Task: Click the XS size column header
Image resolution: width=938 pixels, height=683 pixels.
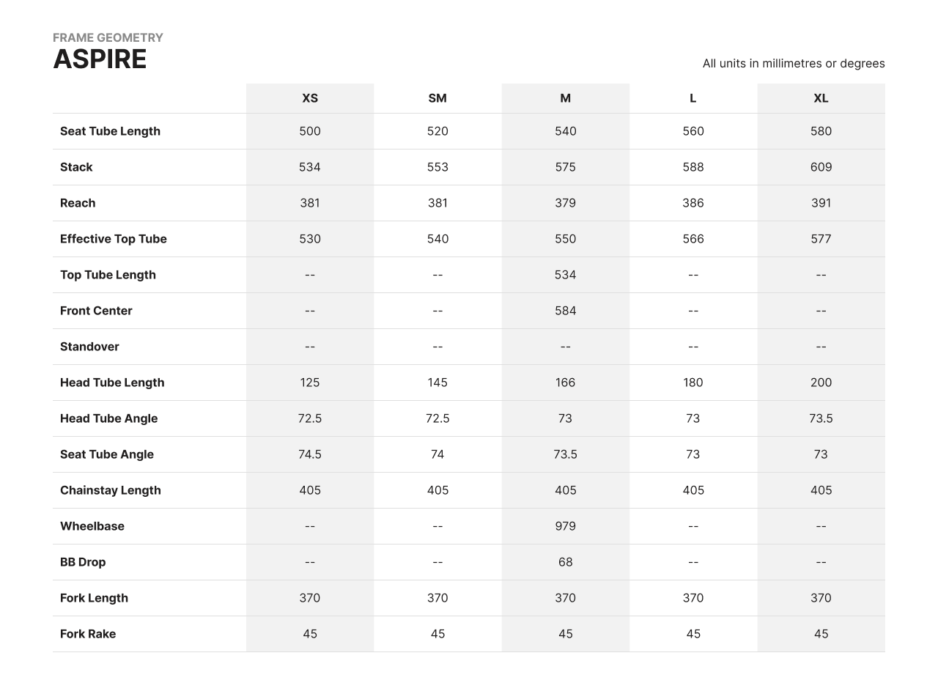Action: coord(310,98)
